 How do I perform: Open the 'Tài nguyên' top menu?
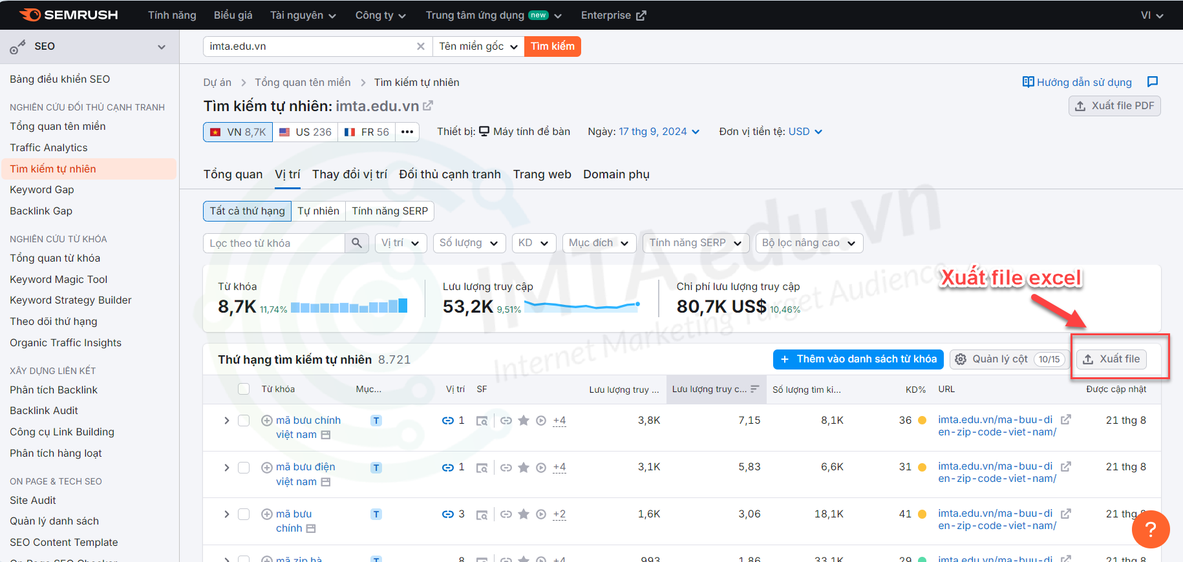(x=303, y=15)
